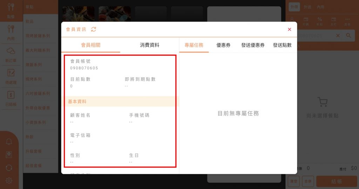Open the 發送點數 tab
The image size is (359, 189).
click(x=282, y=45)
